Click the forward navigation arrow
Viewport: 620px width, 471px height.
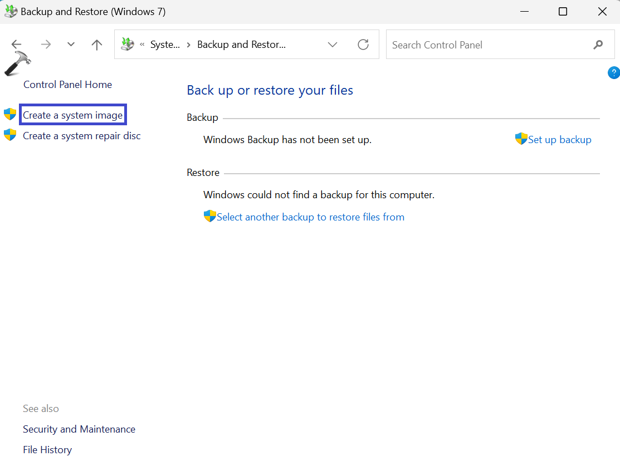tap(46, 44)
